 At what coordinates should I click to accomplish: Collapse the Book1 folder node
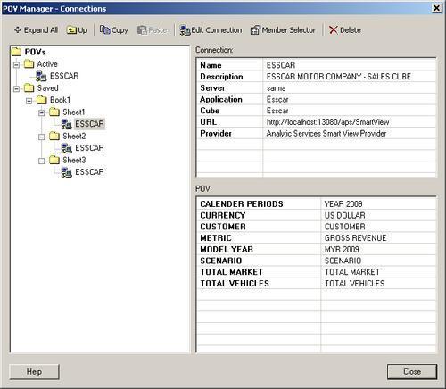coord(29,101)
